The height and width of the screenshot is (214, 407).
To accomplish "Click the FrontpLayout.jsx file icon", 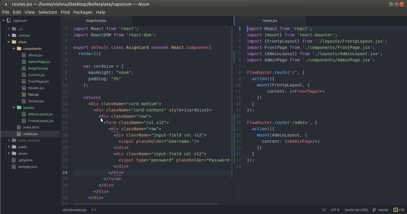I will tap(24, 121).
